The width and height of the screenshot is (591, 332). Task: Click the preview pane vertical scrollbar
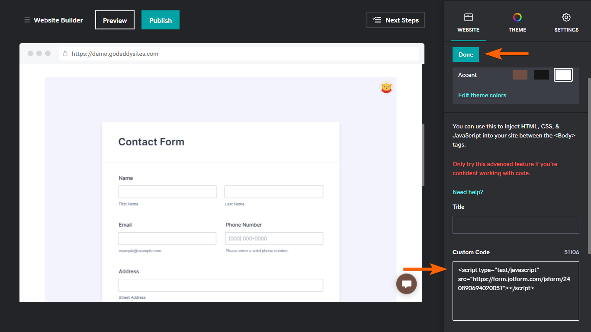[x=423, y=155]
